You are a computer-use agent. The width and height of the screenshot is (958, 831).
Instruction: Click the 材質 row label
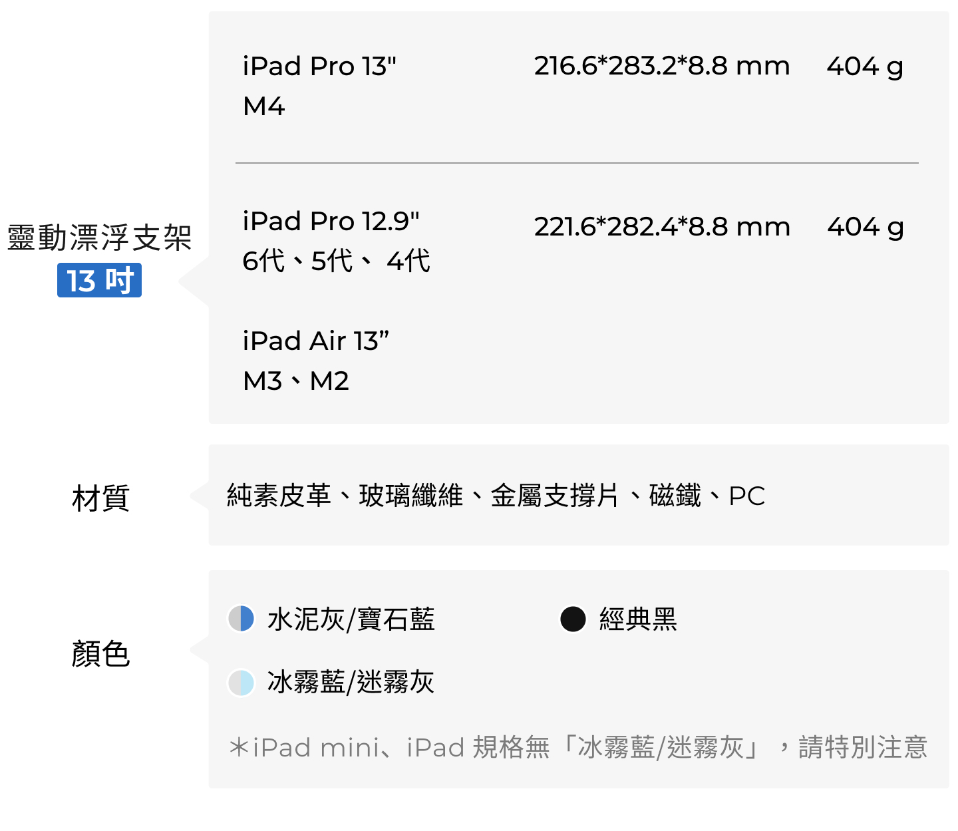100,498
